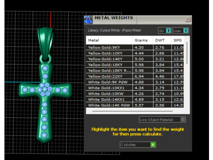This screenshot has width=213, height=160.
Task: Click the 4.30 grams value
Action: (x=139, y=48)
